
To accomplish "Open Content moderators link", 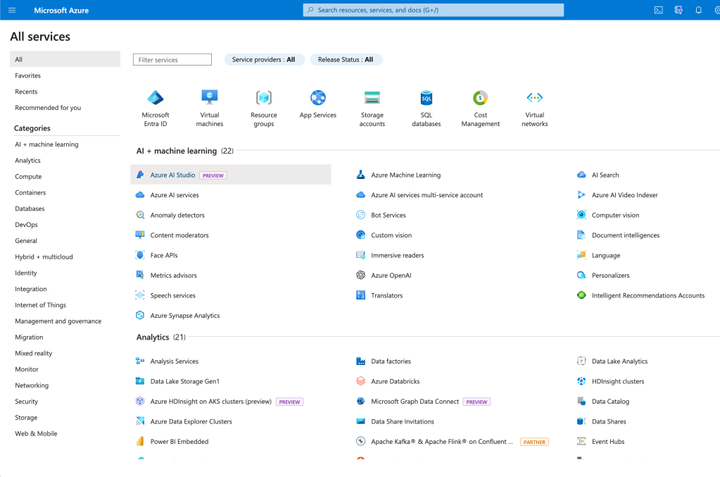I will (179, 235).
